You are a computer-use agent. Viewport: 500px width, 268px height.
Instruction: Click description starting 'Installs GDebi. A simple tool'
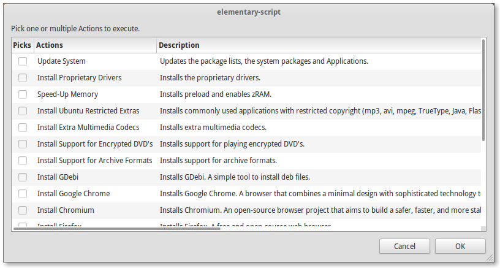pos(235,177)
